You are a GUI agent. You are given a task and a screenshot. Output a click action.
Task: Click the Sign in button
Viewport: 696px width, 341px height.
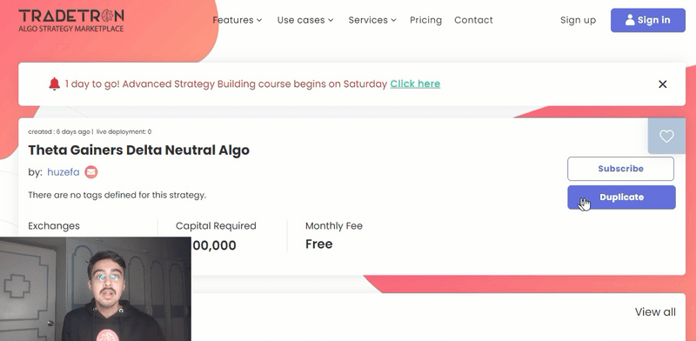point(647,20)
